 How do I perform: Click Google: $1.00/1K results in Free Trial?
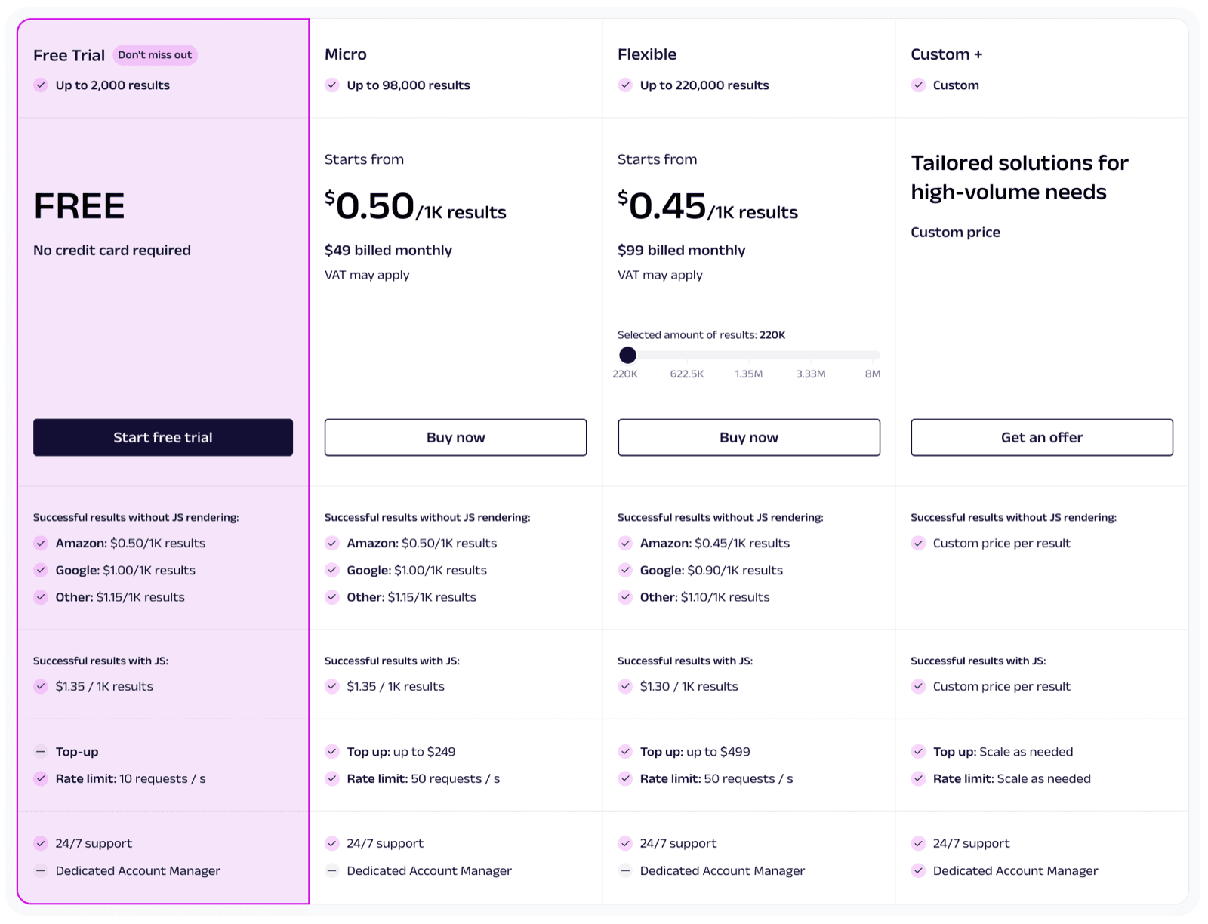click(125, 570)
